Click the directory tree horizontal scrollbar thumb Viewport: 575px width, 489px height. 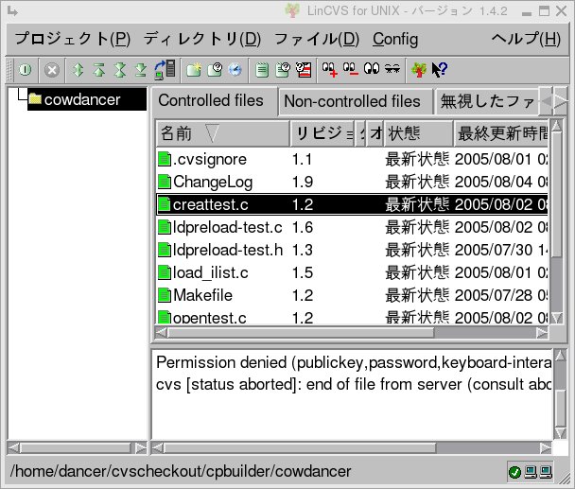pyautogui.click(x=76, y=448)
